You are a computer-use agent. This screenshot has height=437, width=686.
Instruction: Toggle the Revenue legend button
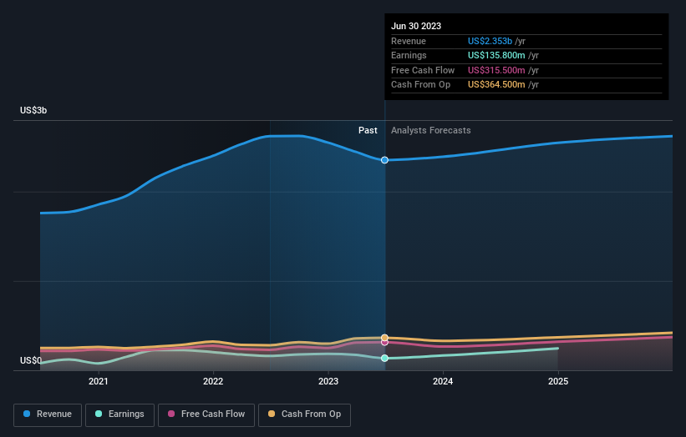[x=48, y=414]
